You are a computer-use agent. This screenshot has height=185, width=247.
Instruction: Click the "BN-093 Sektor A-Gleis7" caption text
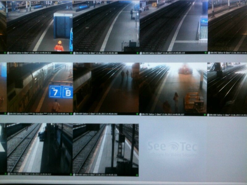click(152, 53)
